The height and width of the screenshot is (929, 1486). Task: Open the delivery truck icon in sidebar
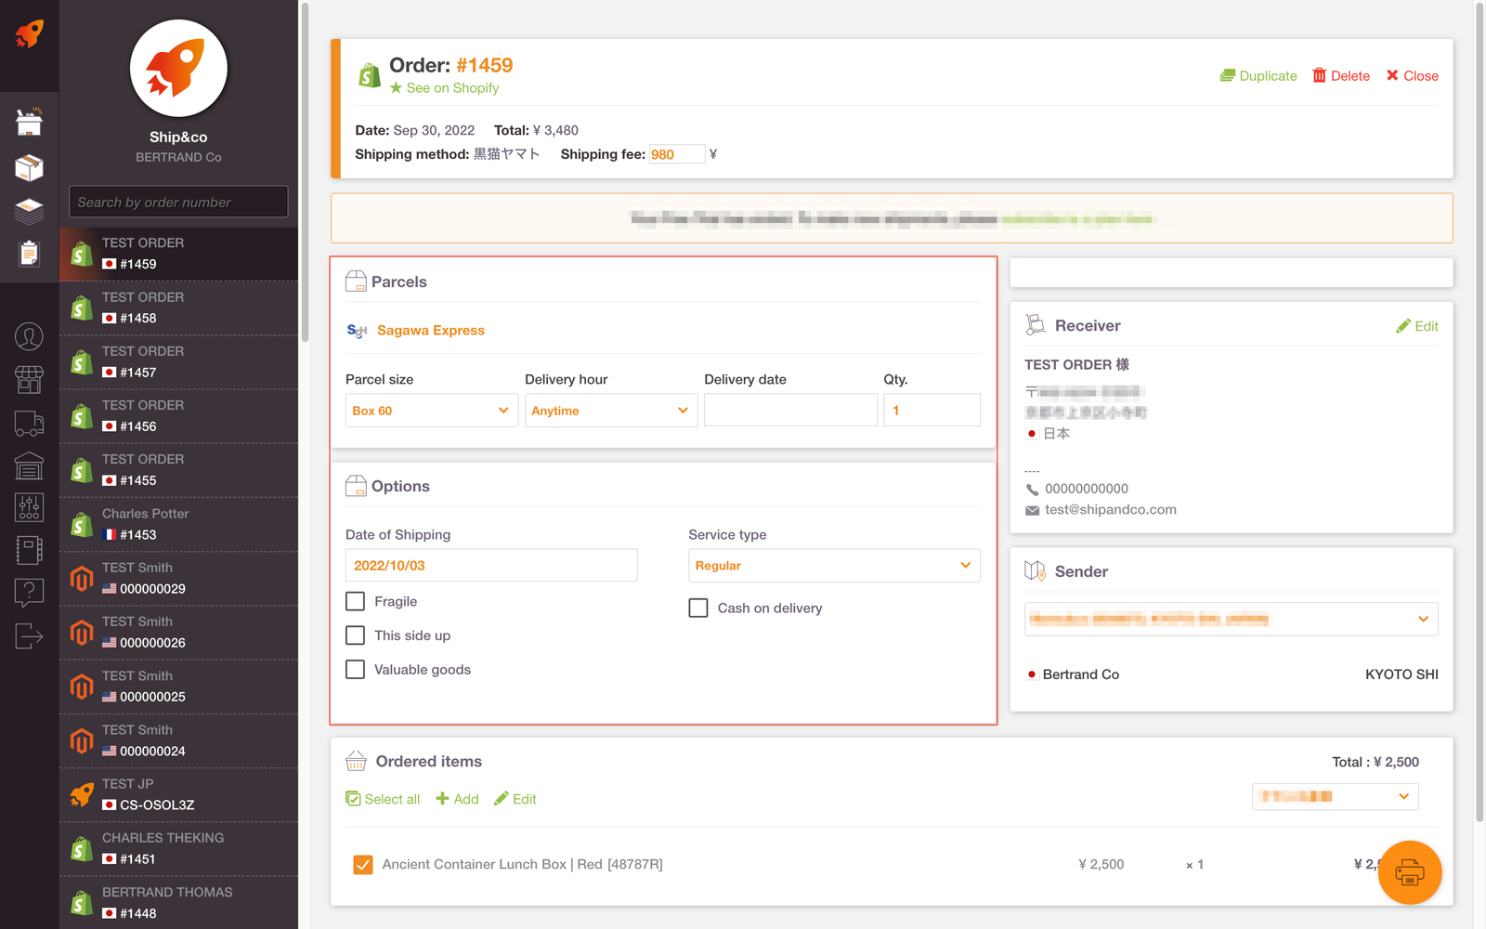29,424
